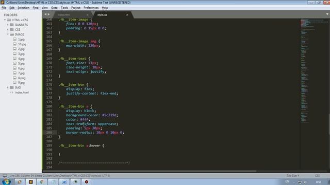Open 8.png in sidebar

[x=22, y=78]
